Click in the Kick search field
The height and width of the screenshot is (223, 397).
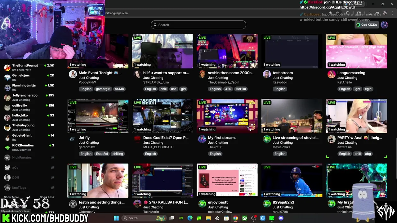198,25
